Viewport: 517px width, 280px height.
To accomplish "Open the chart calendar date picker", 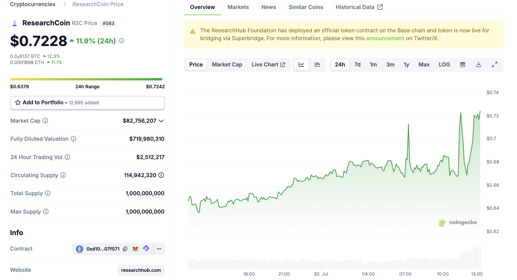I will [x=463, y=65].
